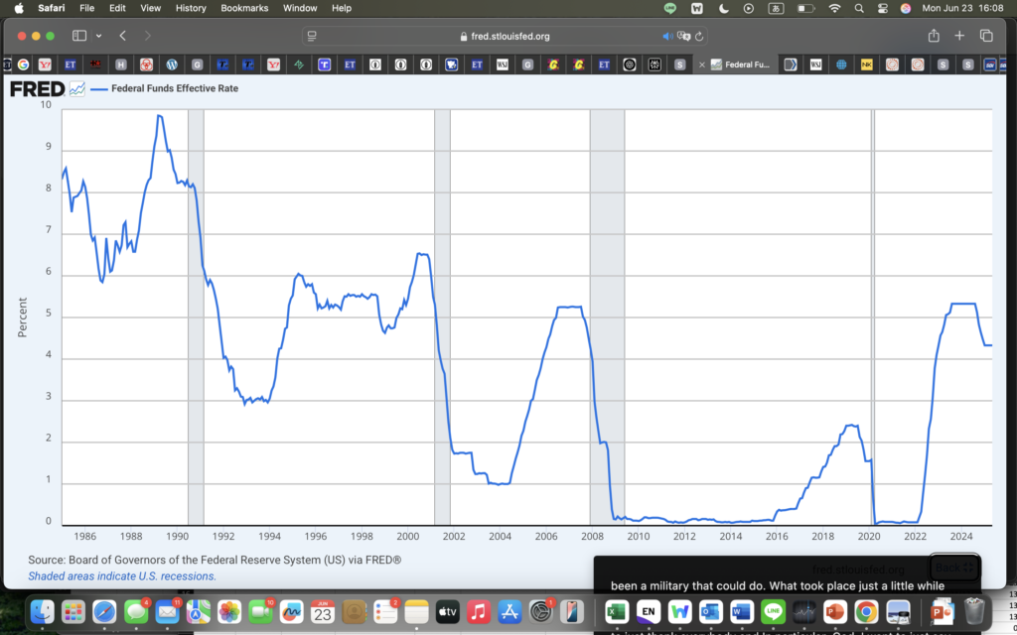Click the Federal Funds Effective Rate legend line

click(x=99, y=88)
